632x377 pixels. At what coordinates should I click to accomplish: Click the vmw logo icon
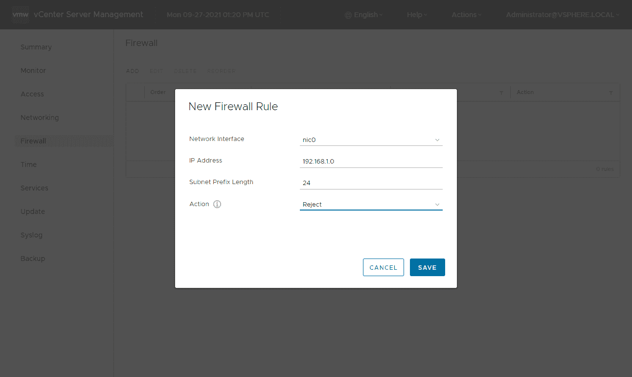(x=21, y=15)
